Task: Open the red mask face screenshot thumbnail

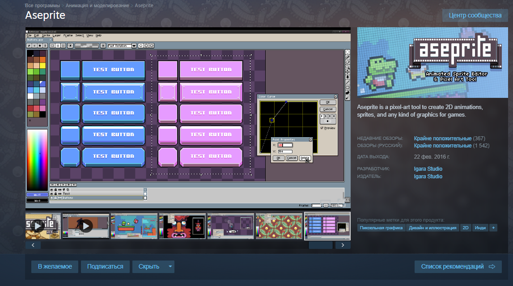Action: pos(182,226)
